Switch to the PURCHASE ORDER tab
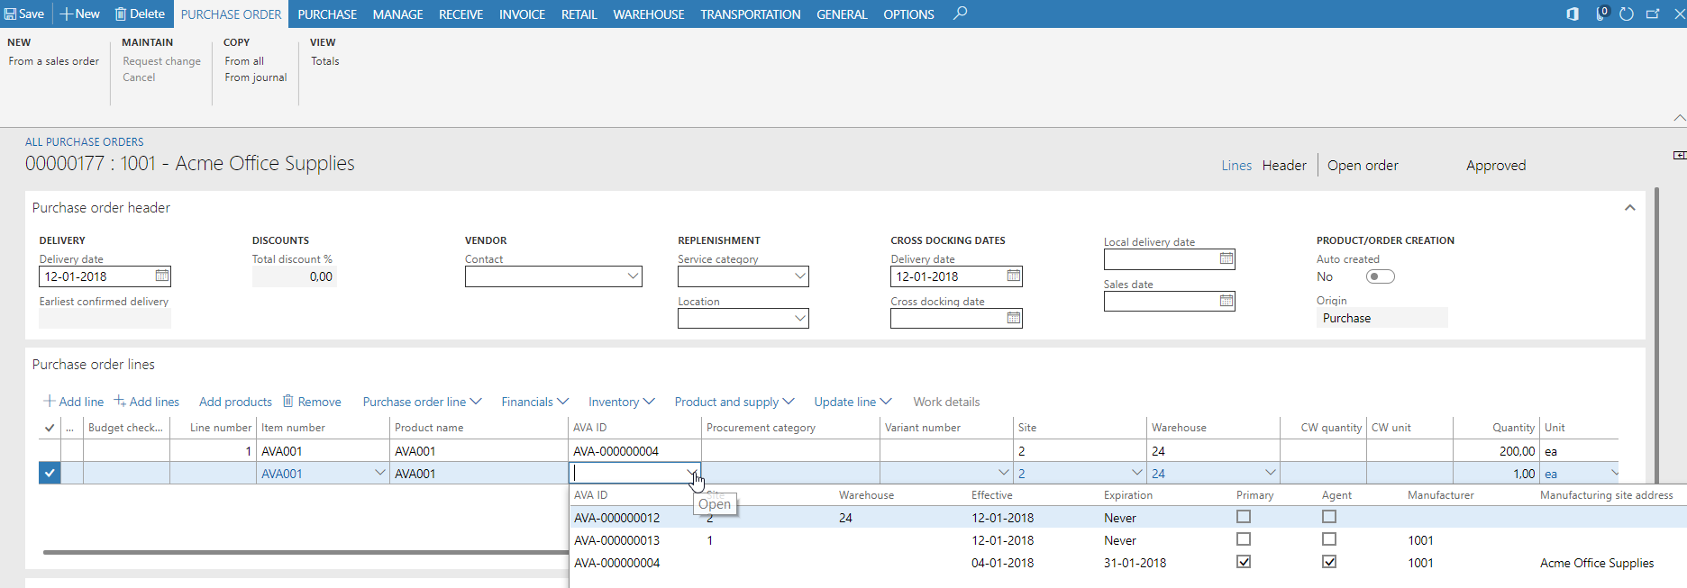Viewport: 1687px width, 588px height. [232, 14]
